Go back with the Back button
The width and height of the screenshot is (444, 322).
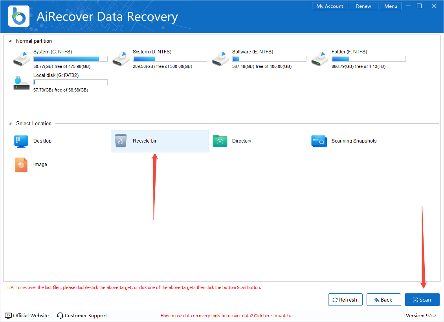click(x=383, y=300)
